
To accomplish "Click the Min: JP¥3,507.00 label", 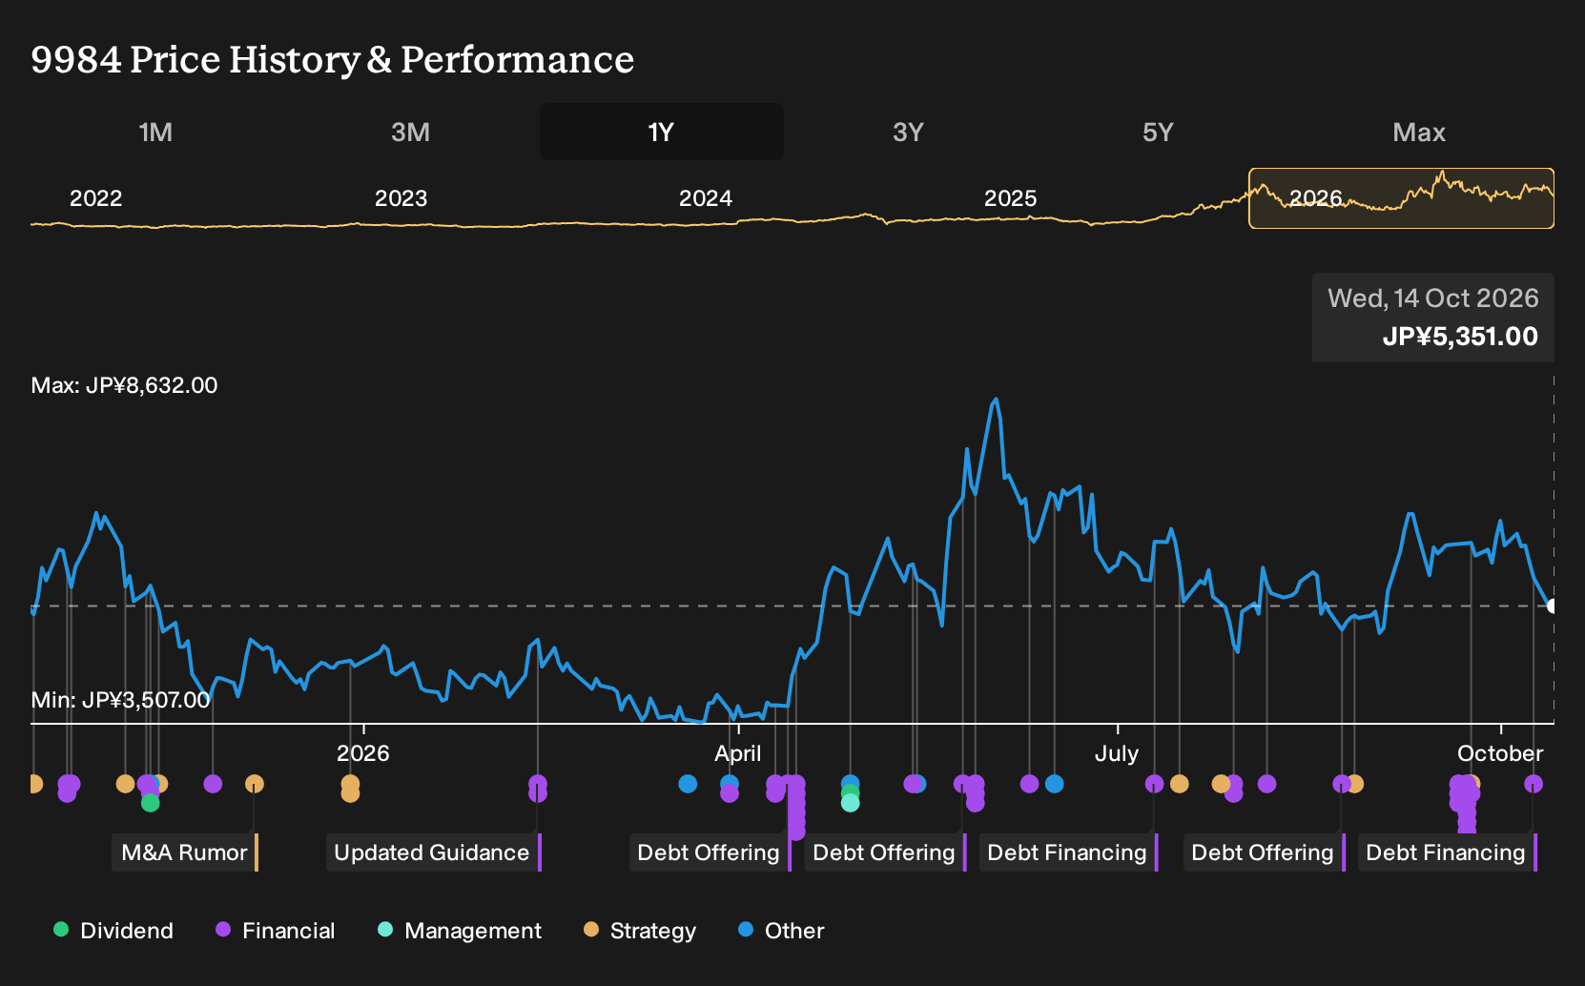I will [121, 700].
